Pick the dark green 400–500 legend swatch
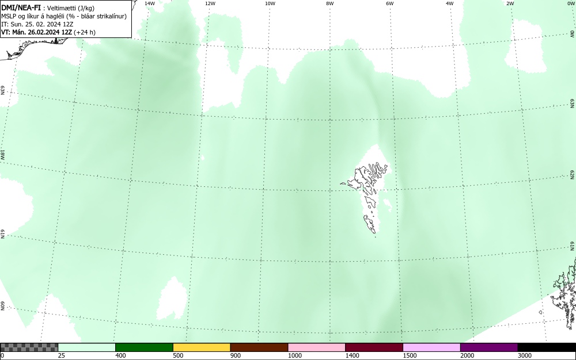Image resolution: width=576 pixels, height=360 pixels. [144, 347]
